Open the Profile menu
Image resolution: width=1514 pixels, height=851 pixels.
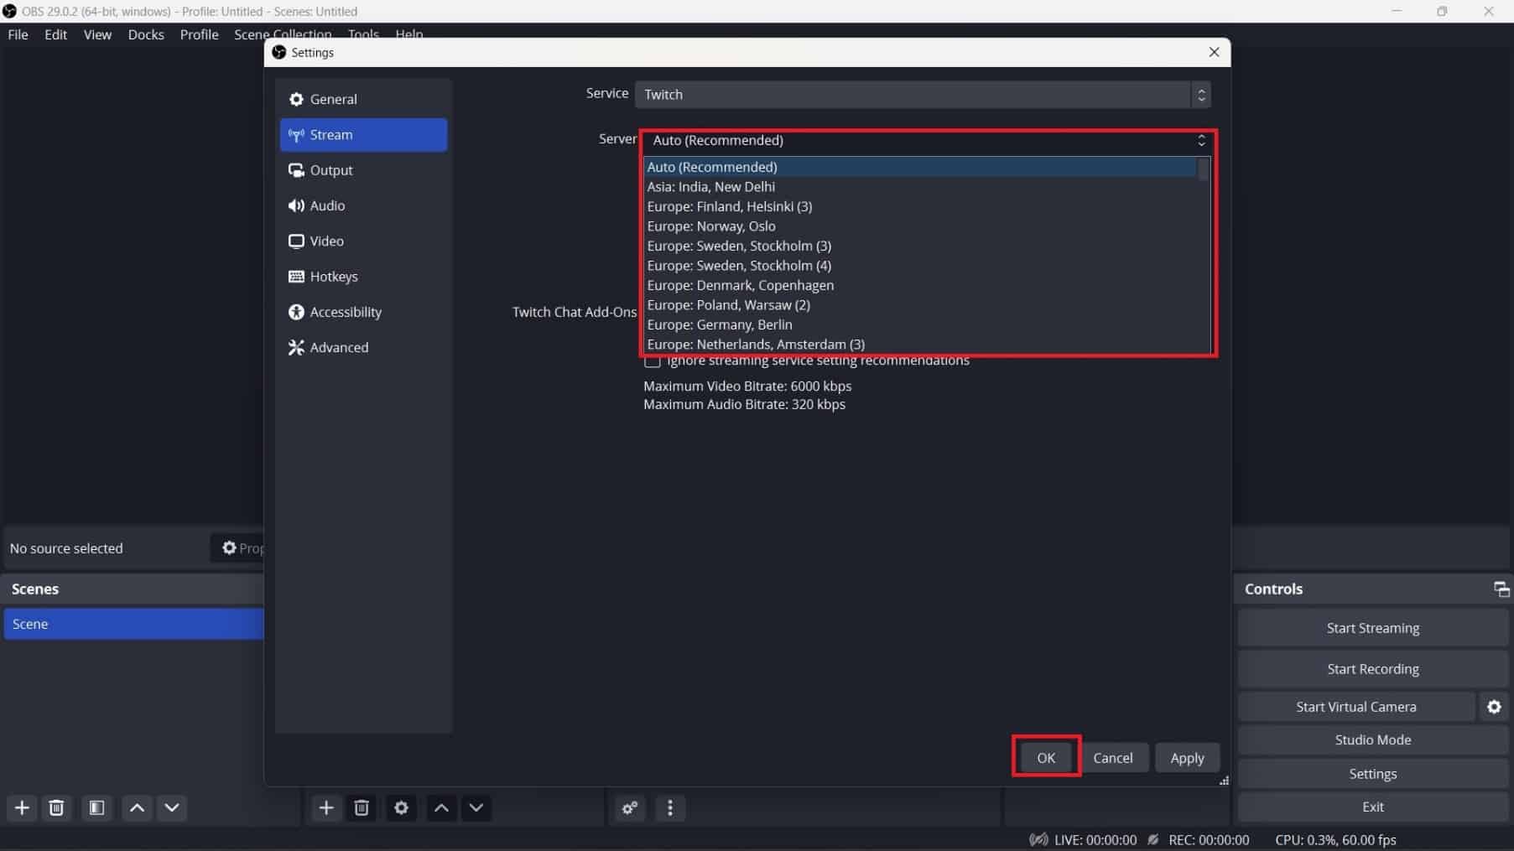[199, 34]
